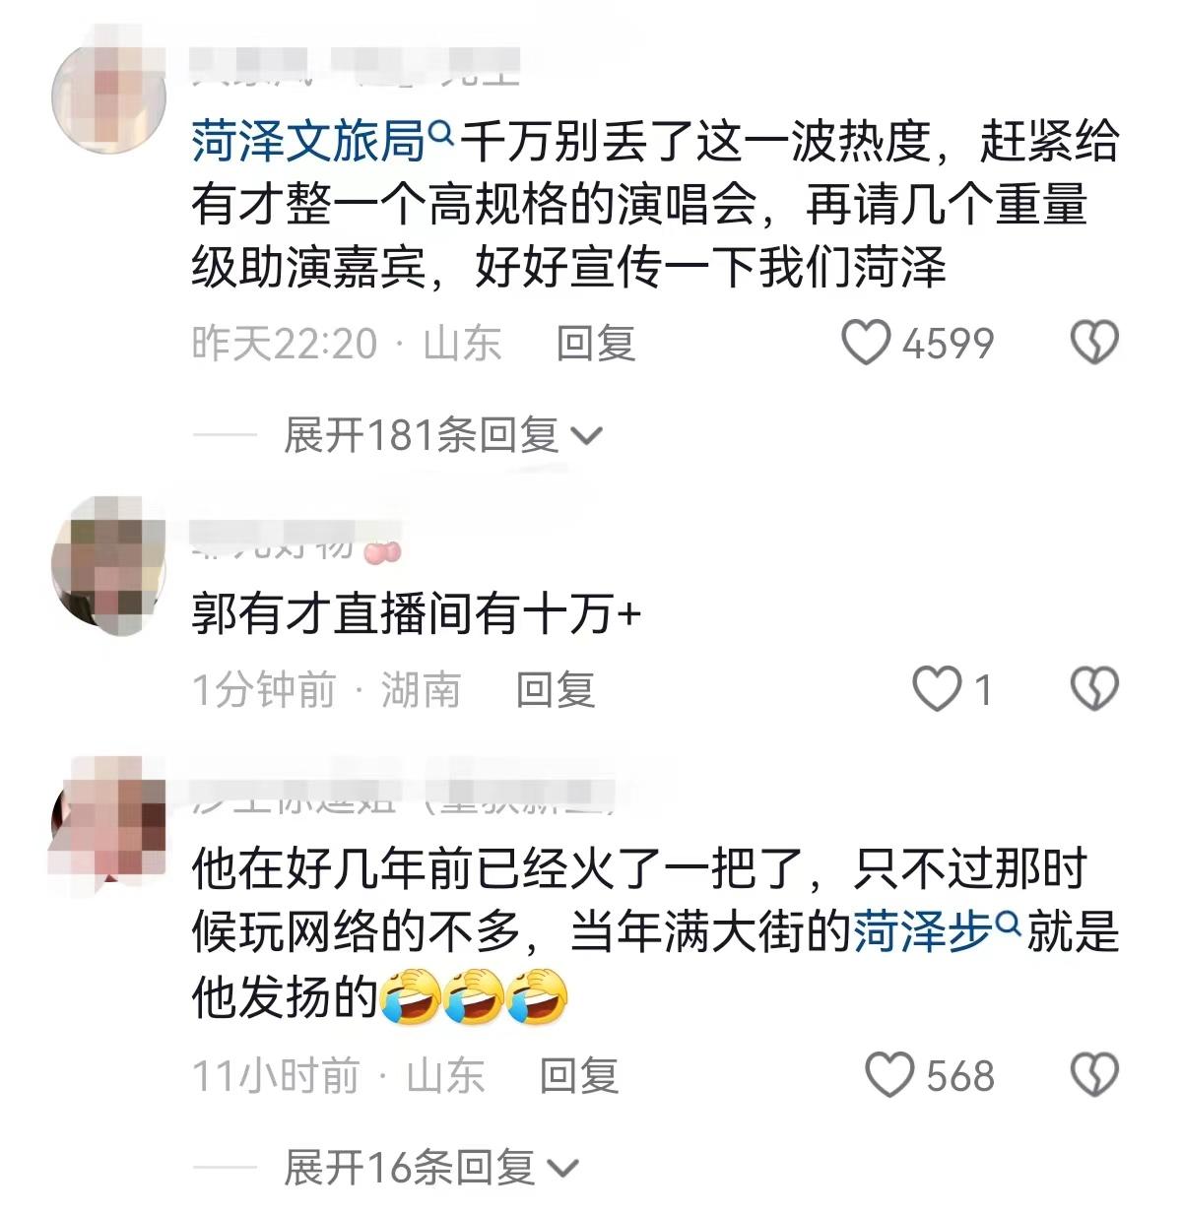Expand 展开181条回复 replies
Image resolution: width=1182 pixels, height=1212 pixels.
(442, 434)
